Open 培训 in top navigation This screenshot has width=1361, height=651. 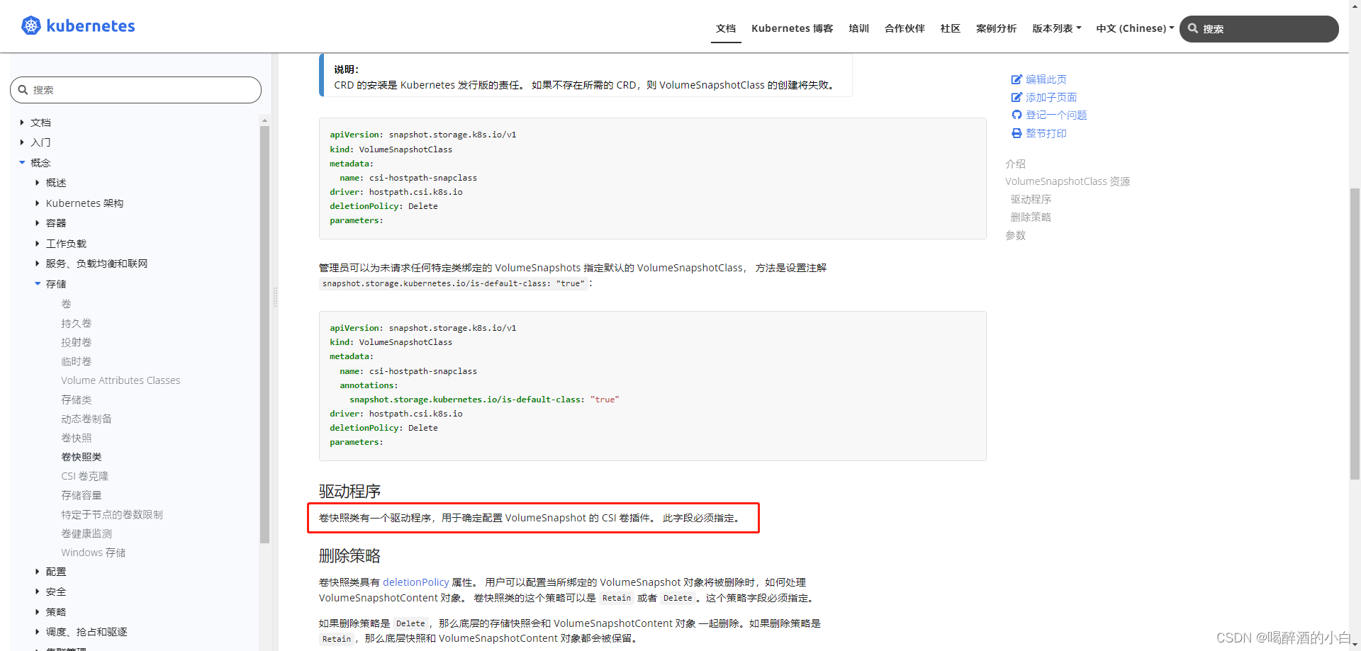(x=858, y=28)
